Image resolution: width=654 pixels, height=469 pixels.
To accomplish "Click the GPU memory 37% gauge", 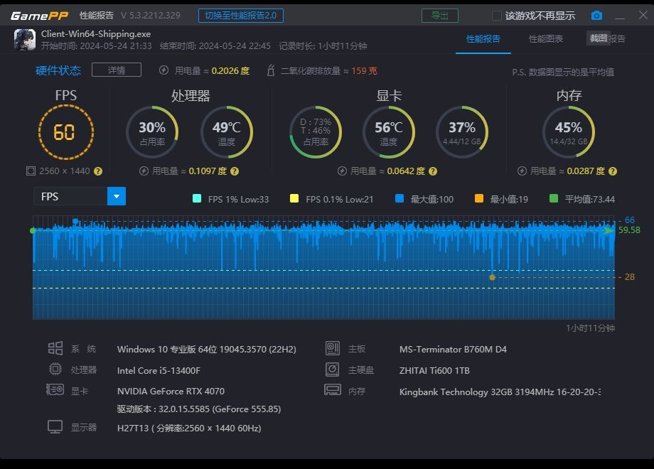I will tap(462, 132).
